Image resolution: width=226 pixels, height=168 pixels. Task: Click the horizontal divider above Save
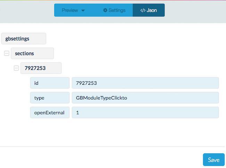[x=113, y=146]
